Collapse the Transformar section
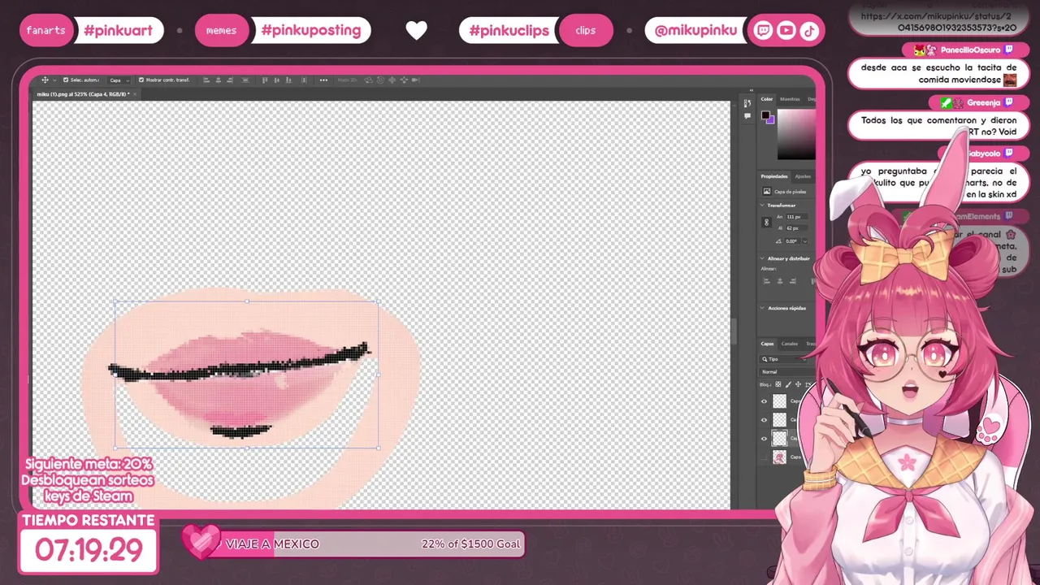Viewport: 1040px width, 585px height. [761, 206]
